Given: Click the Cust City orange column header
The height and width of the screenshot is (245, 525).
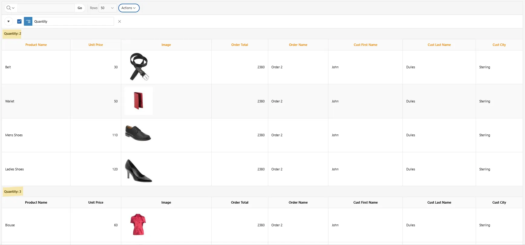Looking at the screenshot, I should tap(499, 45).
